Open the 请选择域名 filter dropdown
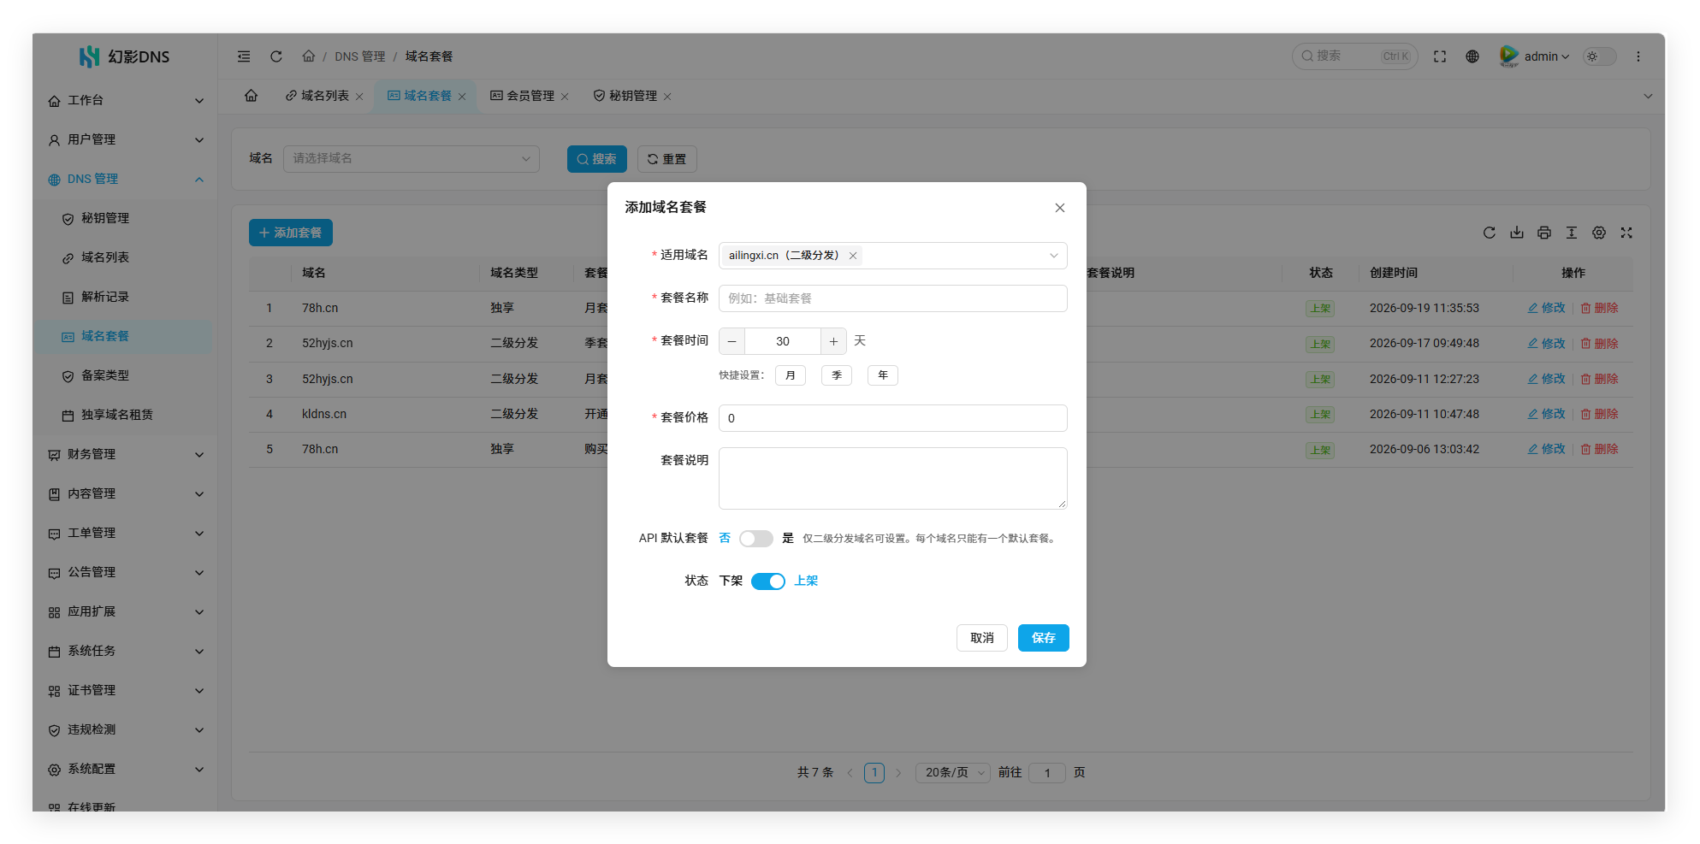Image resolution: width=1700 pixels, height=844 pixels. (412, 159)
